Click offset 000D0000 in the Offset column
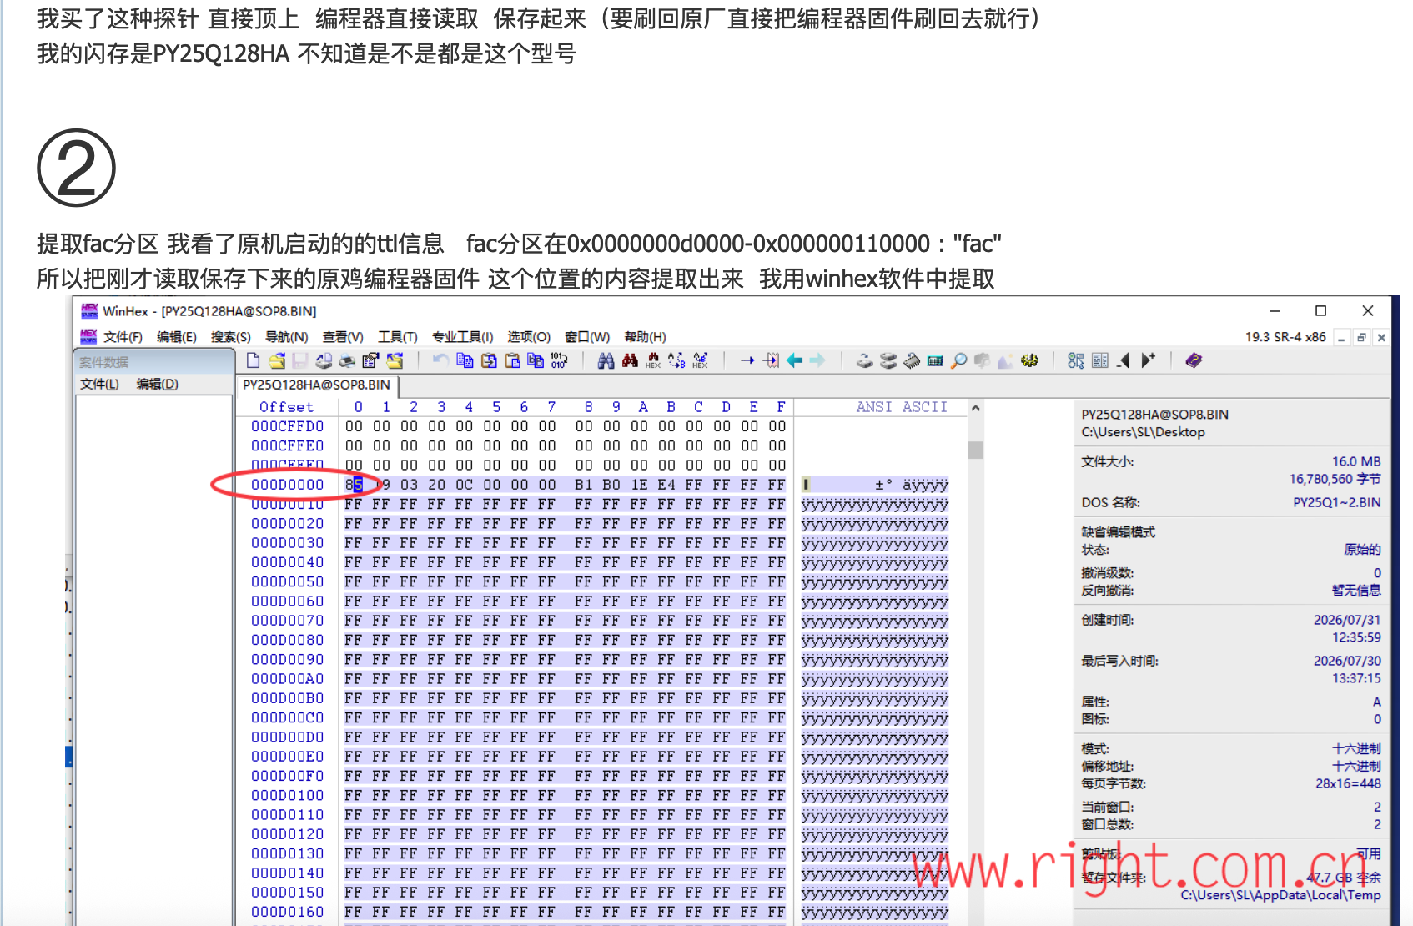The image size is (1413, 926). point(287,485)
